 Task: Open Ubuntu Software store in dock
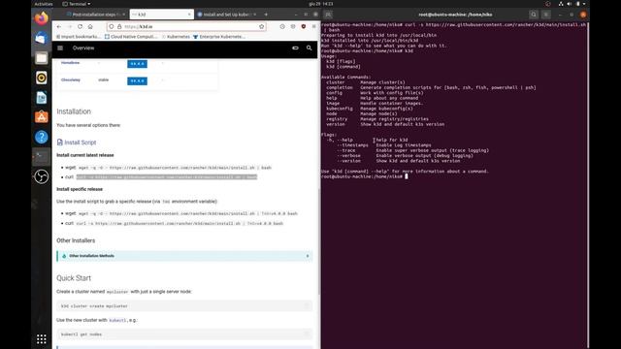tap(41, 117)
